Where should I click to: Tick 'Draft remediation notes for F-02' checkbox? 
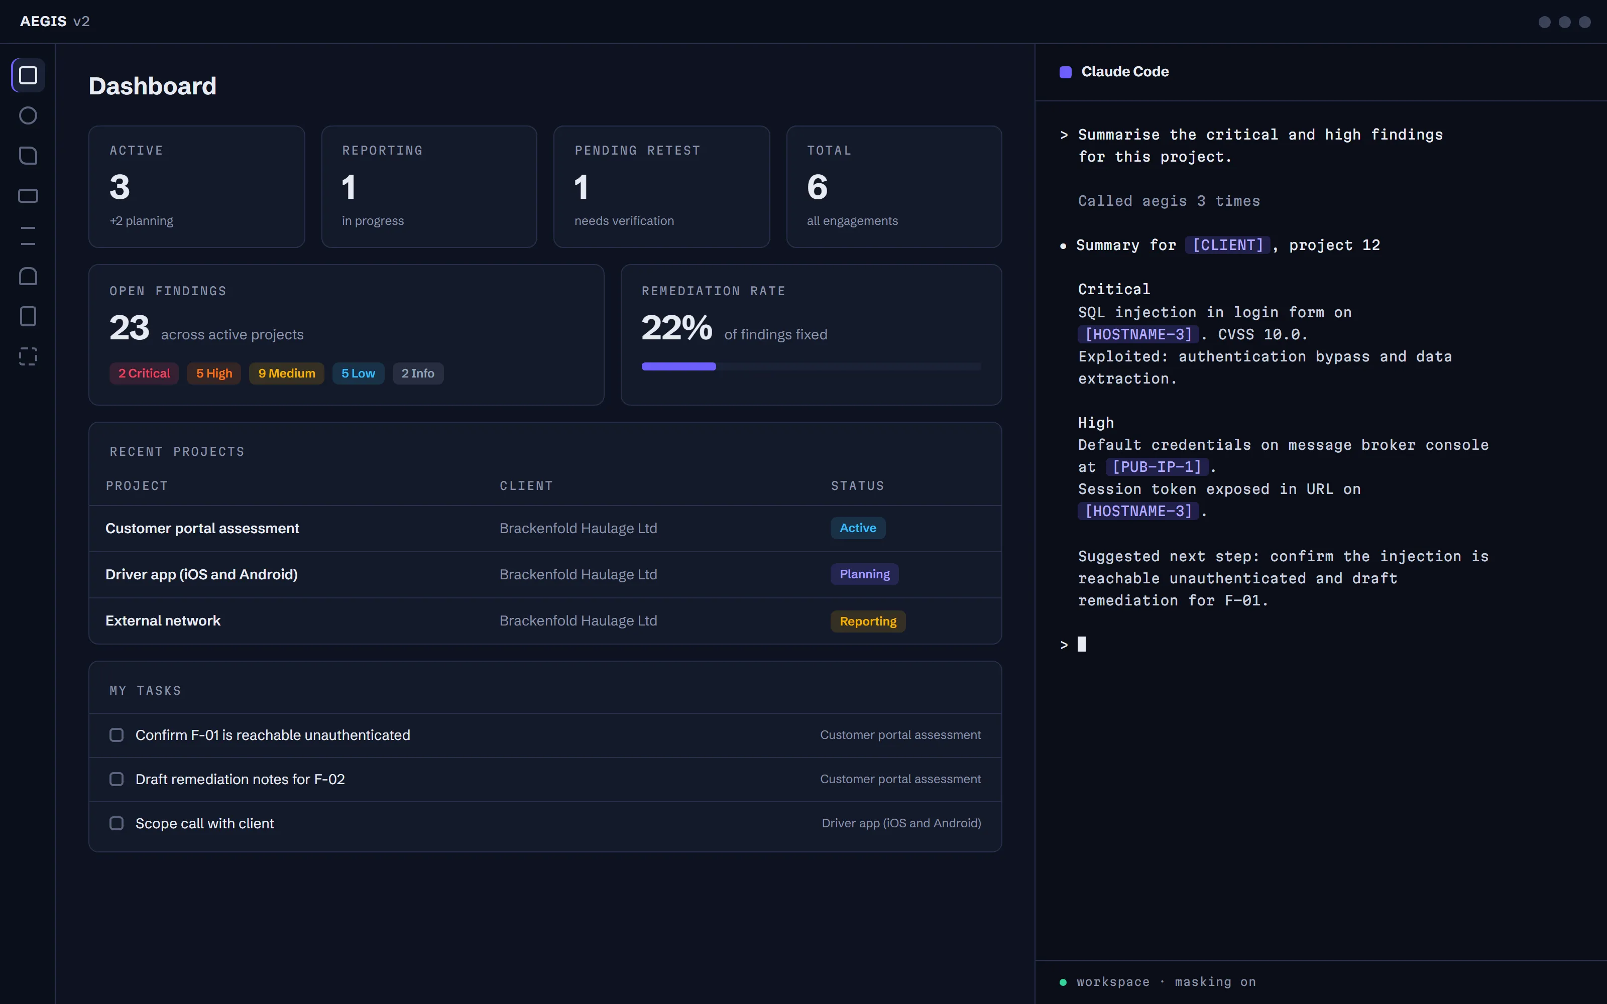[x=116, y=779]
